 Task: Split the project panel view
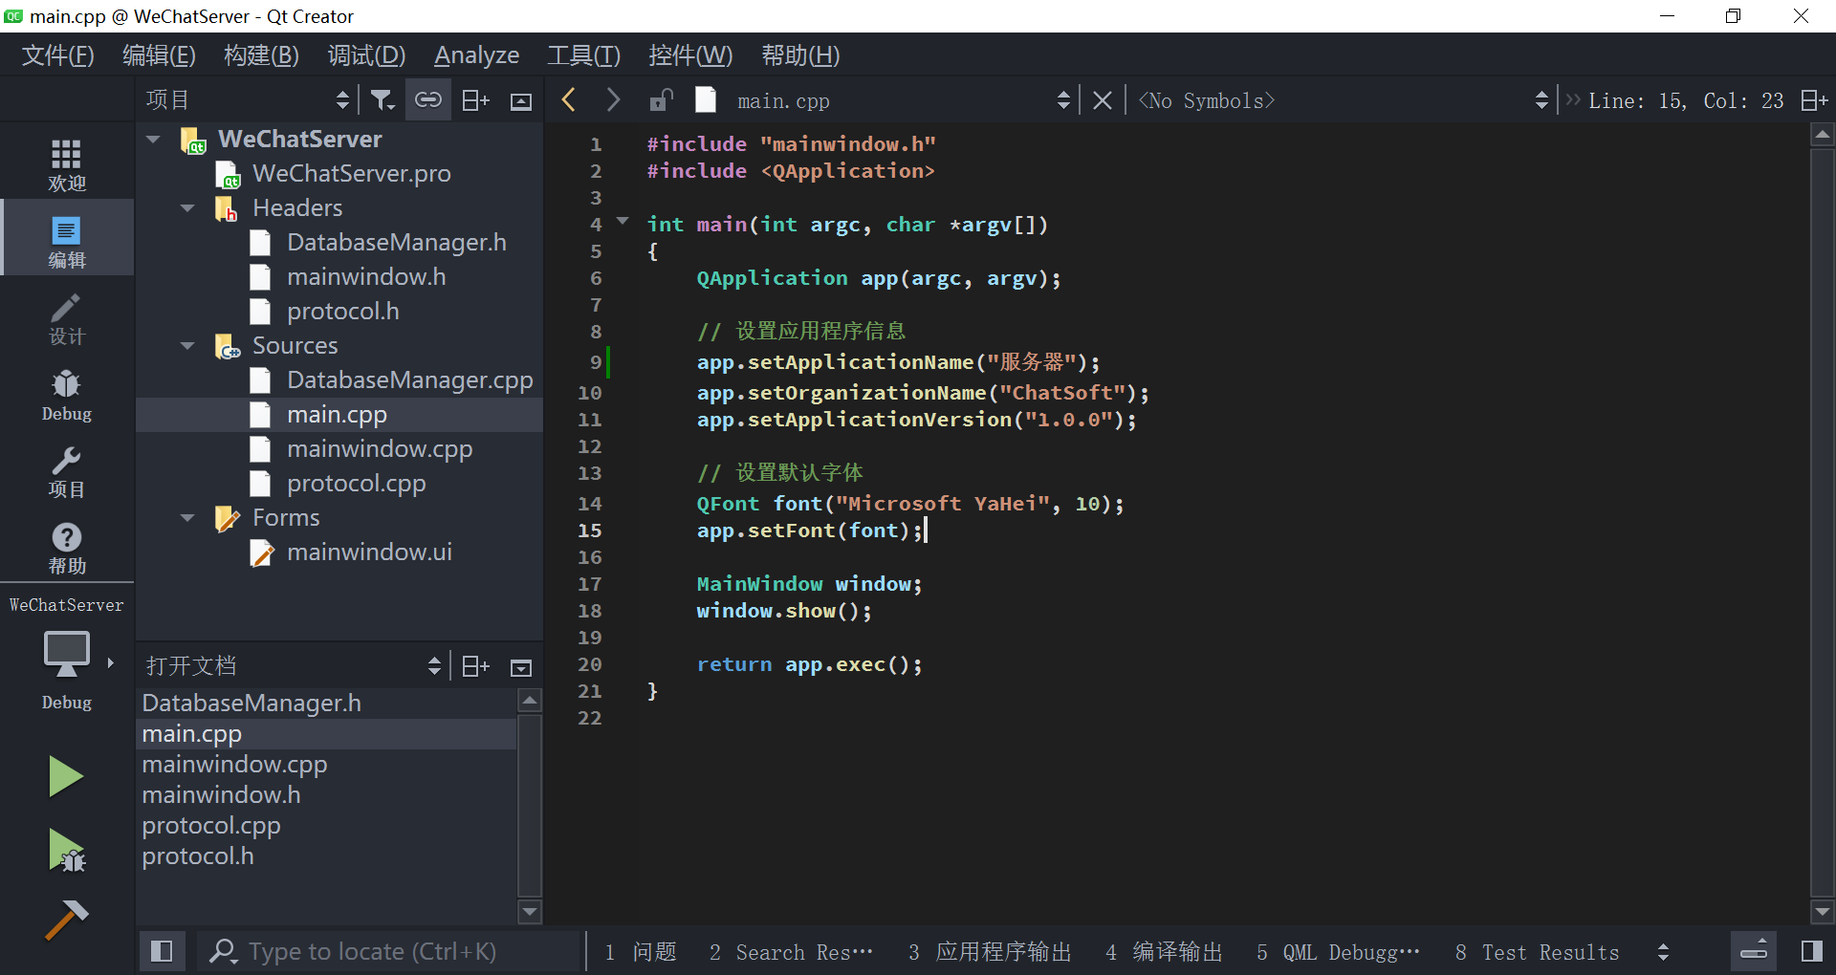click(475, 100)
